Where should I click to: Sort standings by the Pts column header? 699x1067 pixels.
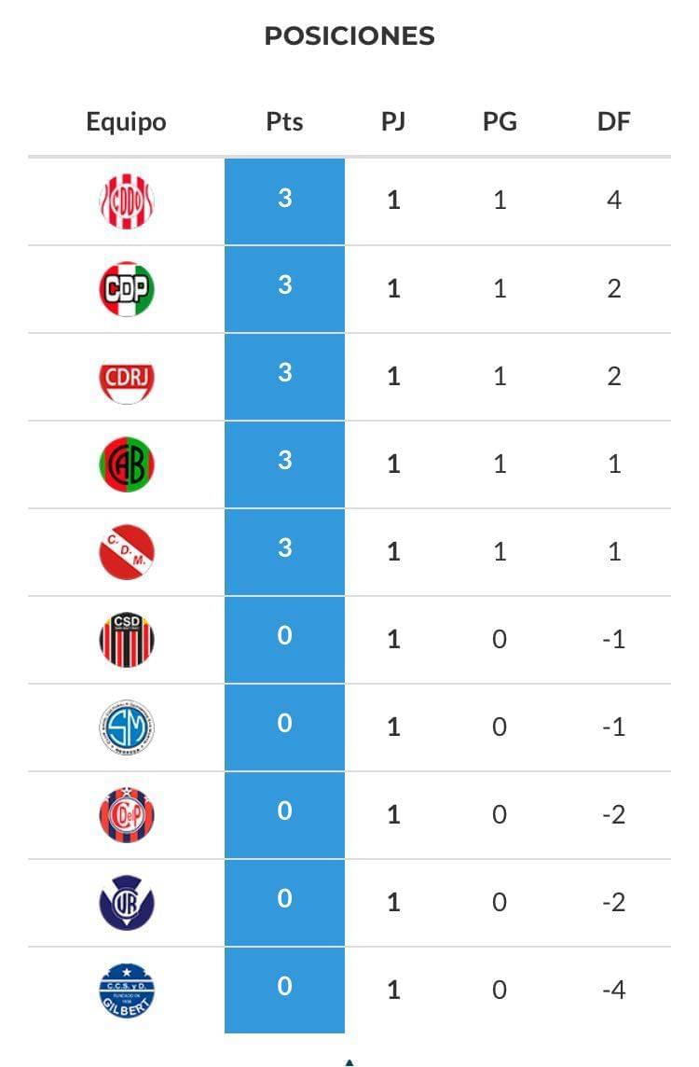(284, 122)
